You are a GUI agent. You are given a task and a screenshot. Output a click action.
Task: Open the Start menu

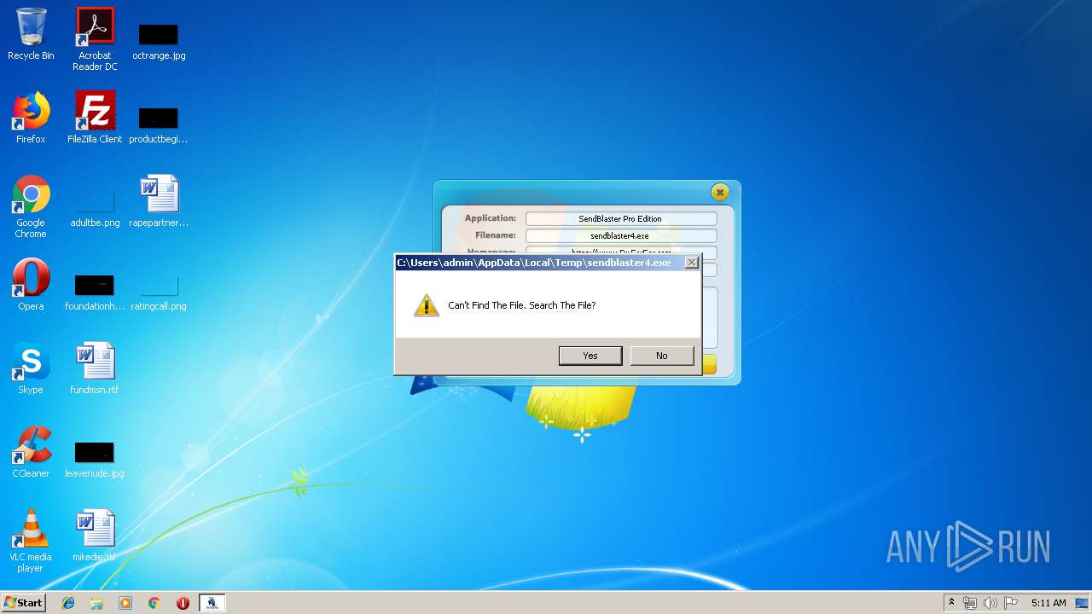(x=24, y=603)
